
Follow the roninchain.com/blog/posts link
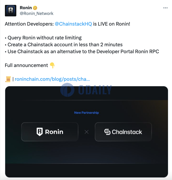[52, 79]
